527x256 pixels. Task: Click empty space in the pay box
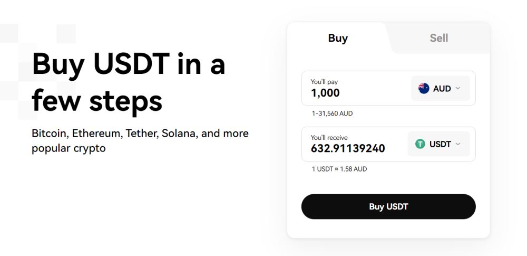(x=374, y=89)
